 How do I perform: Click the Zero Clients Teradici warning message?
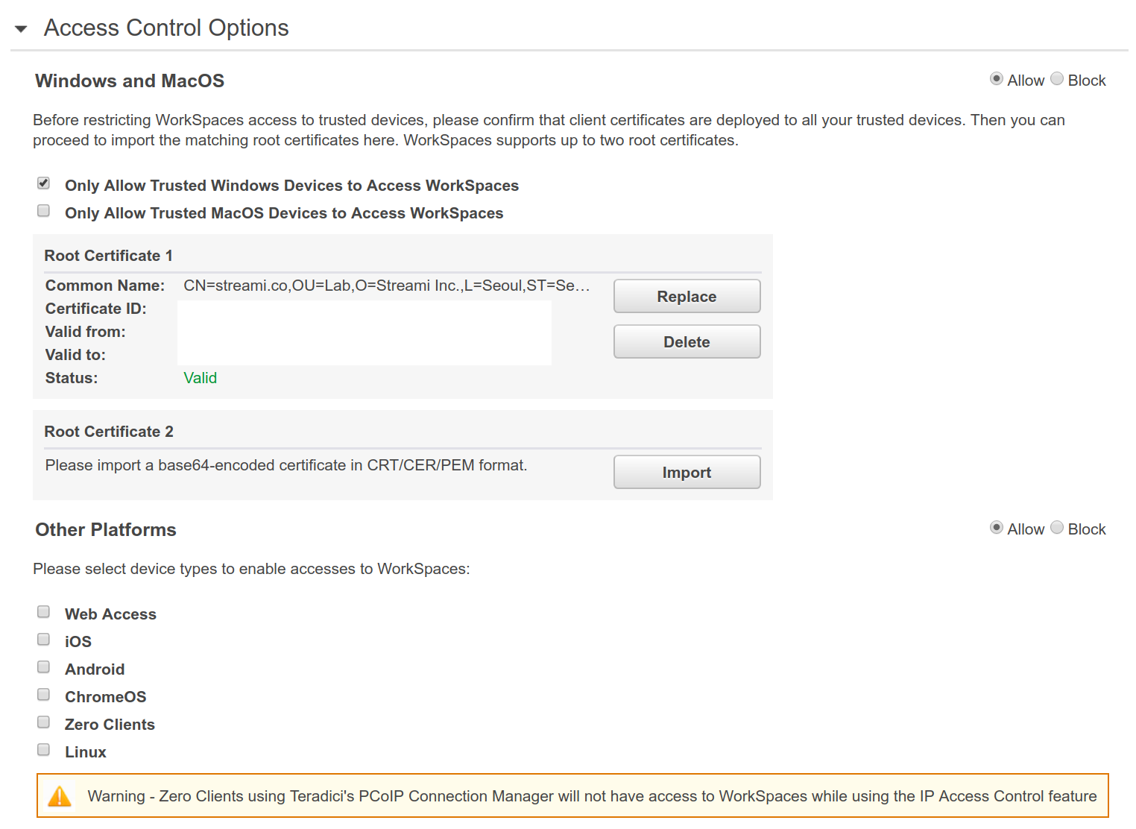tap(592, 796)
